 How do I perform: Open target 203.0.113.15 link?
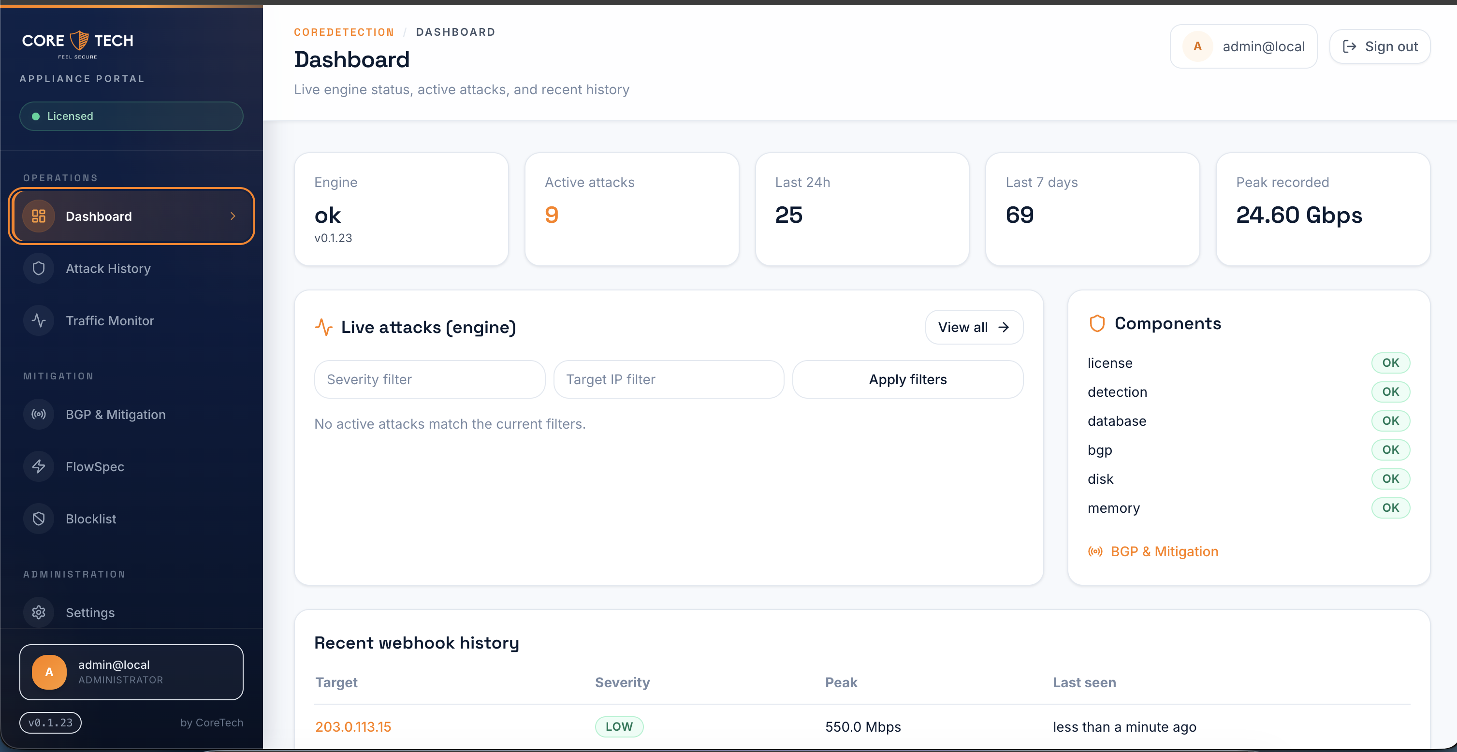[x=353, y=726]
